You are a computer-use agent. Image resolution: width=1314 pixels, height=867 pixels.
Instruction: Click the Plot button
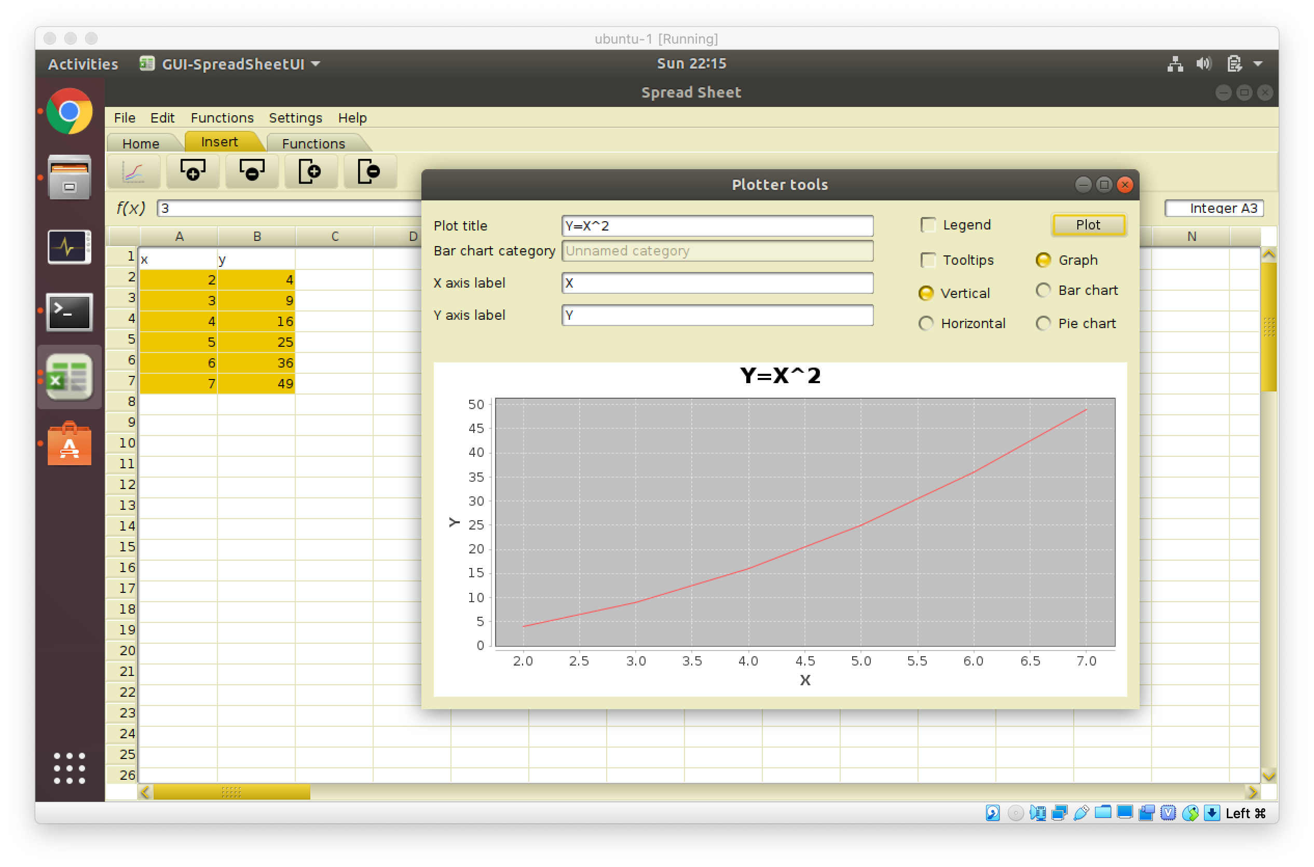point(1088,224)
